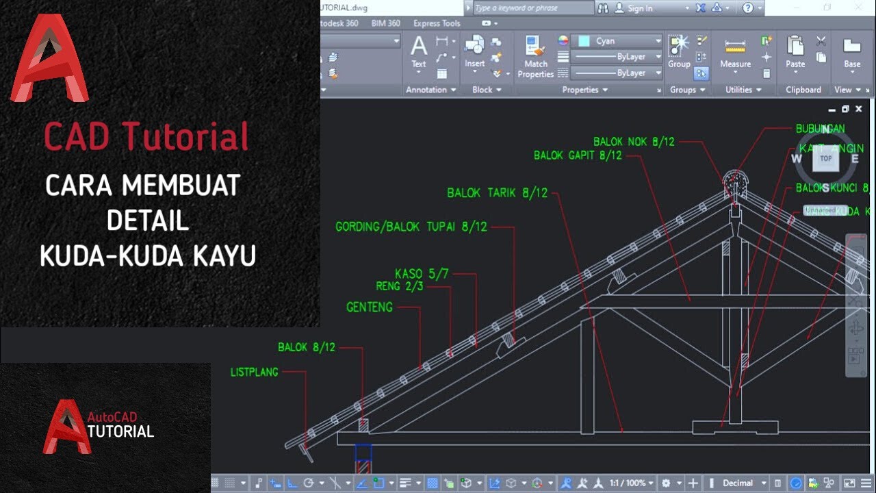Click the Dimension tool icon
The image size is (876, 493).
tap(443, 42)
